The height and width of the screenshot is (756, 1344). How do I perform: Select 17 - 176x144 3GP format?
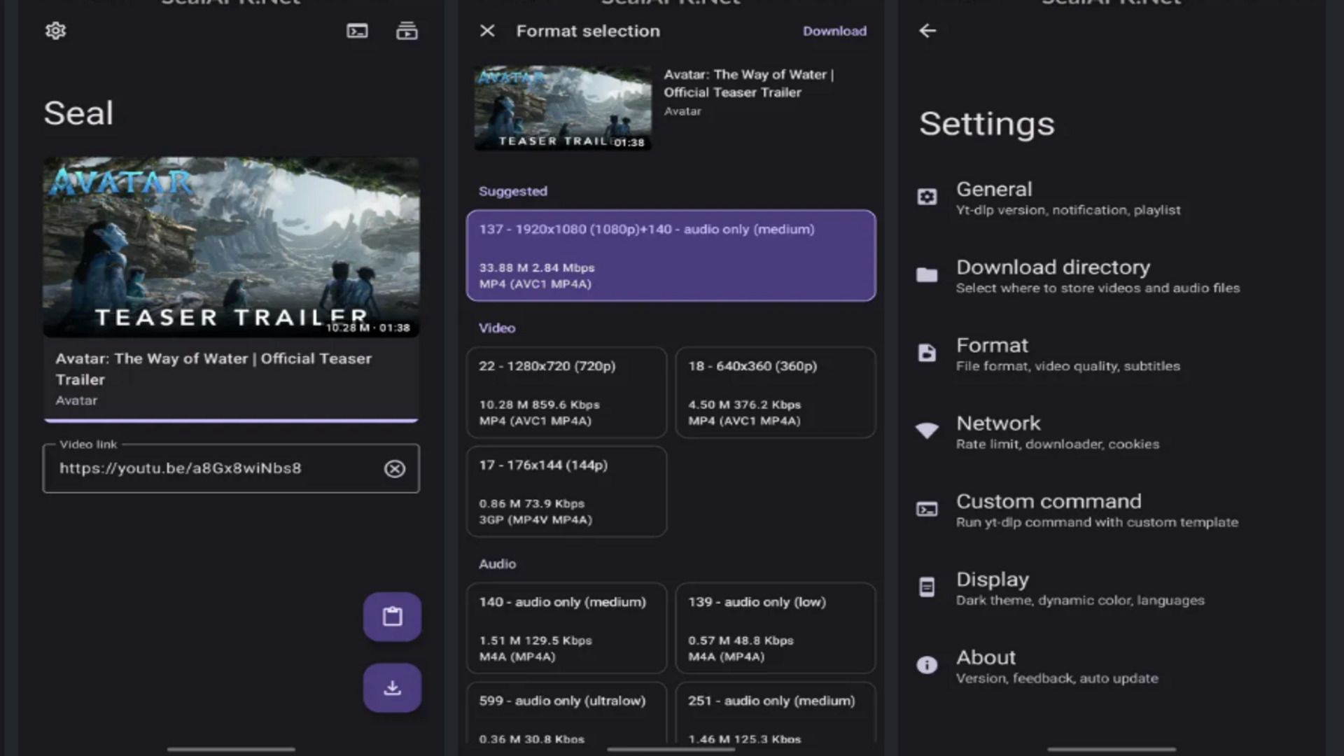coord(566,491)
